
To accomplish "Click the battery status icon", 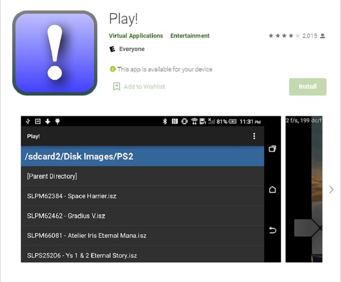I will pyautogui.click(x=232, y=121).
